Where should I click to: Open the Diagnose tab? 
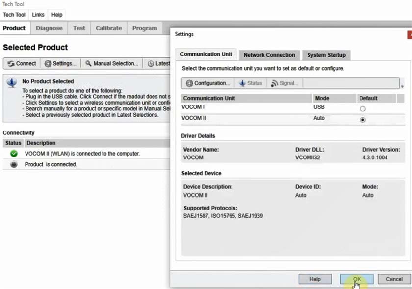click(49, 28)
